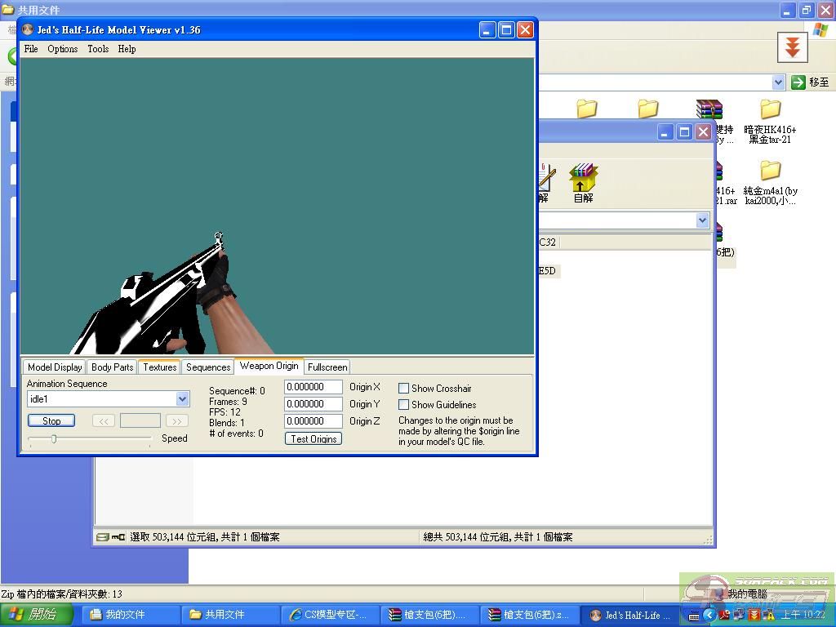Click the Origin X input field
The image size is (836, 627).
313,387
